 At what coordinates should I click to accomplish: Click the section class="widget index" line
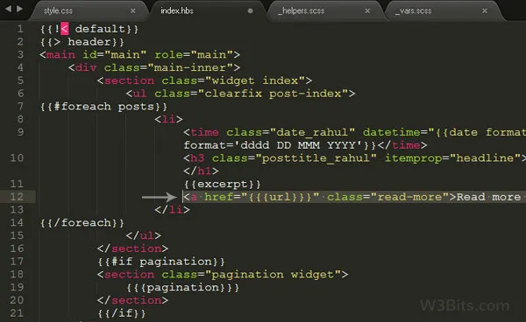click(204, 80)
